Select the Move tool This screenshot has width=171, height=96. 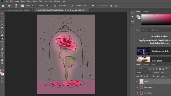click(2, 14)
